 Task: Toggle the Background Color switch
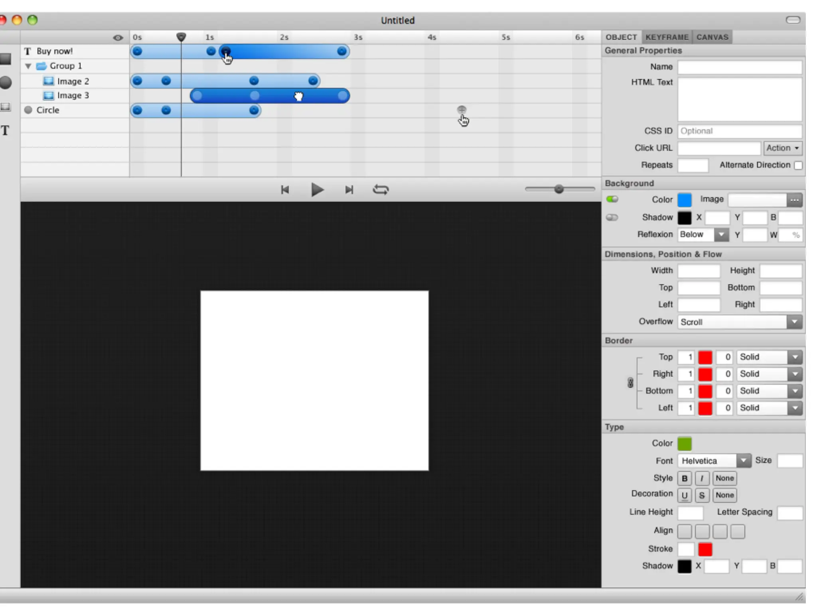point(612,199)
